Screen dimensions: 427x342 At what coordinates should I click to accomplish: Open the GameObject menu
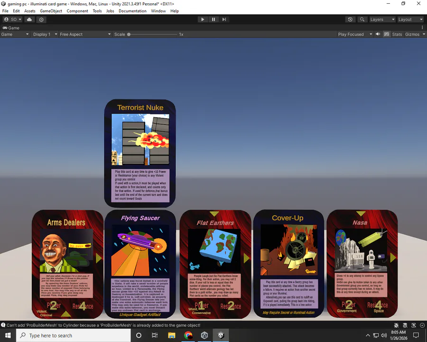coord(51,11)
